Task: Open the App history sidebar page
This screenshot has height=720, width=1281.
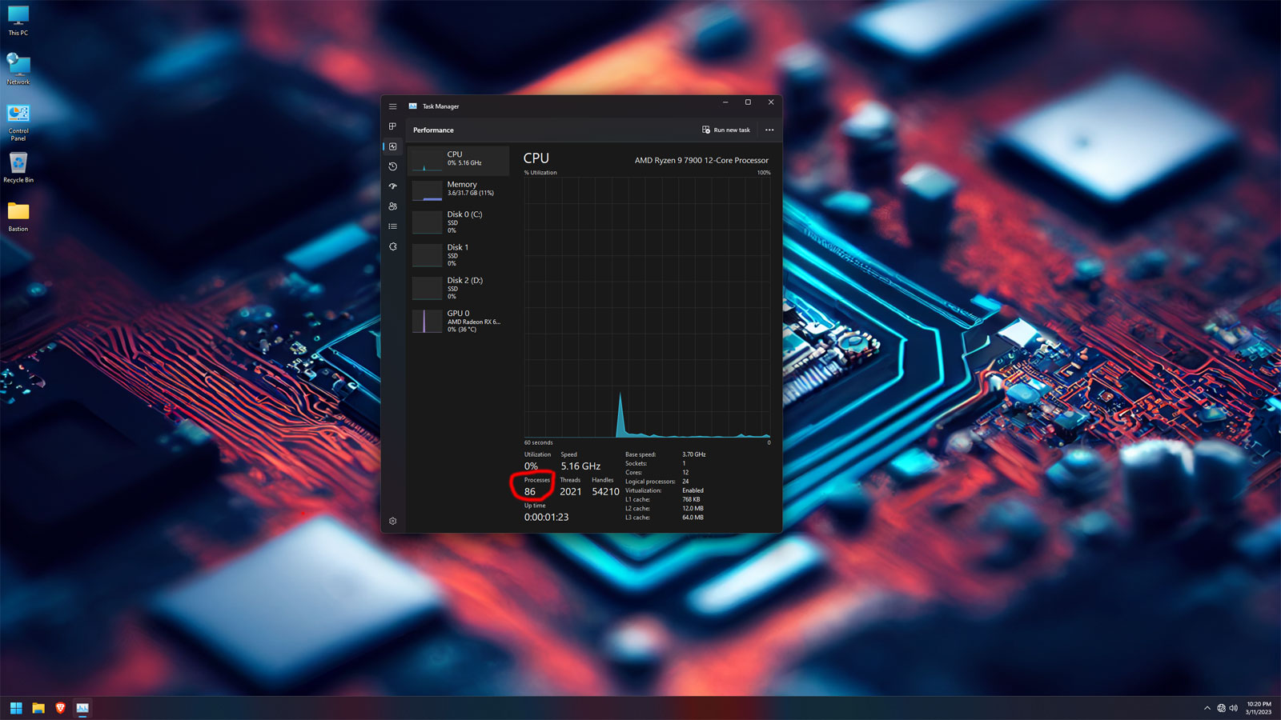Action: [392, 166]
